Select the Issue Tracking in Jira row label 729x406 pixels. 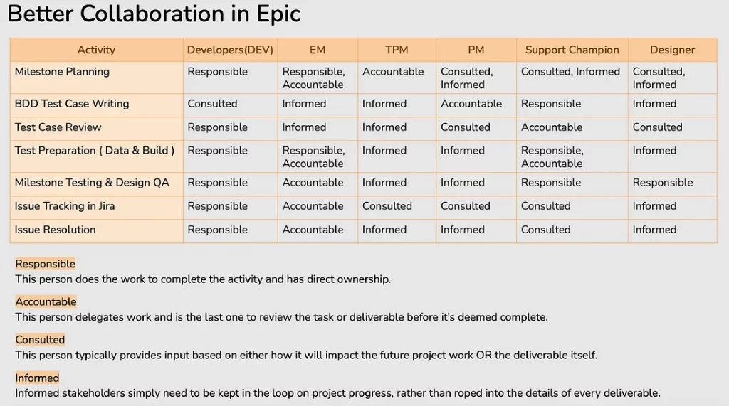pos(65,206)
